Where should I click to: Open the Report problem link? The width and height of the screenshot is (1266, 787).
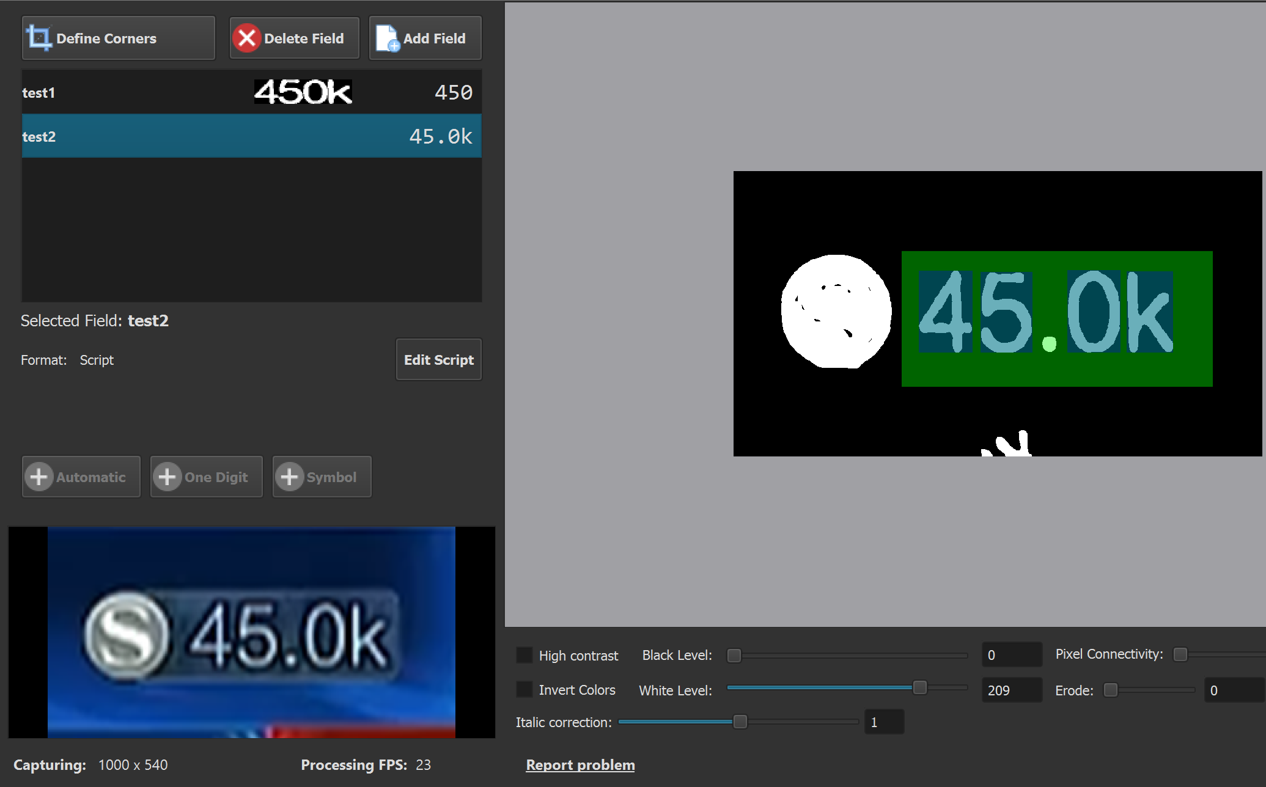[x=580, y=765]
